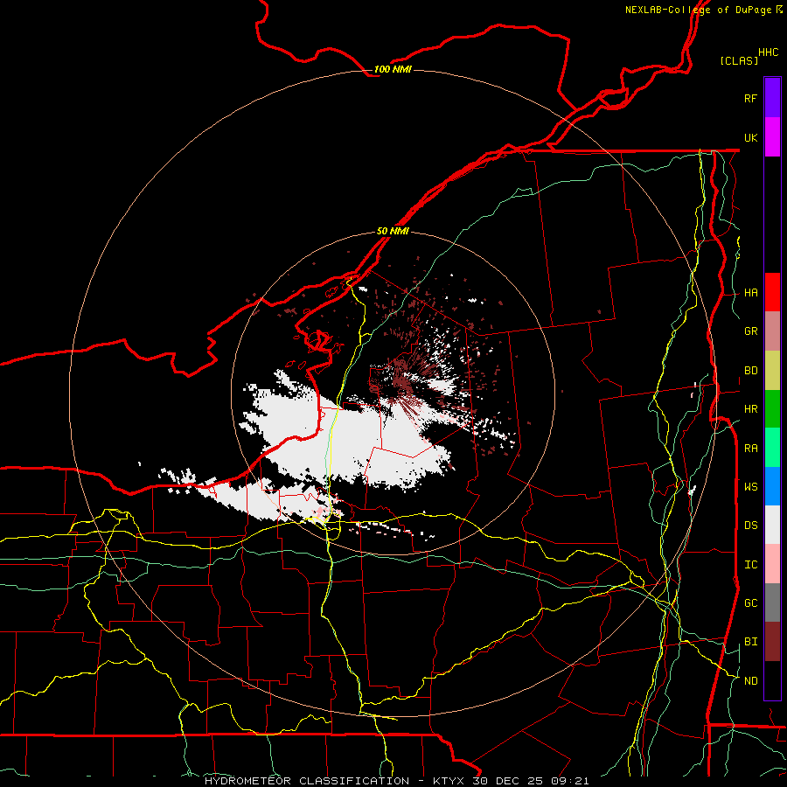787x787 pixels.
Task: Click the white DS legend swatch
Action: (772, 525)
